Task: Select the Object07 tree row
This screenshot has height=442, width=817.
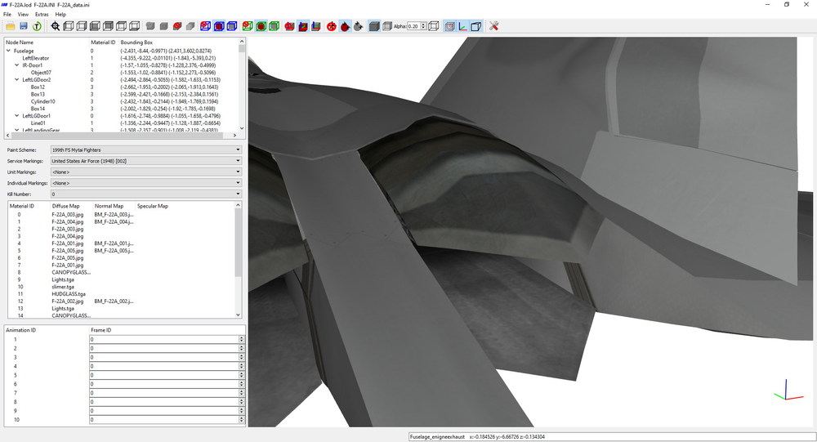Action: pyautogui.click(x=41, y=73)
